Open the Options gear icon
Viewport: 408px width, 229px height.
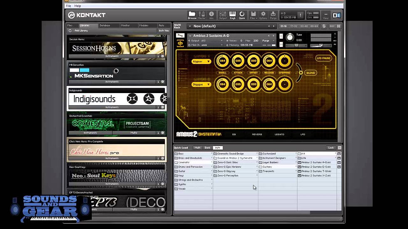coord(263,15)
